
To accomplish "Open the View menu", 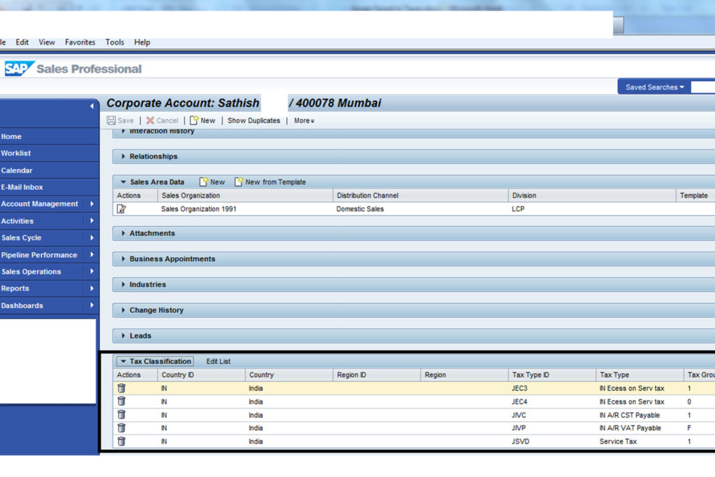I will tap(47, 42).
